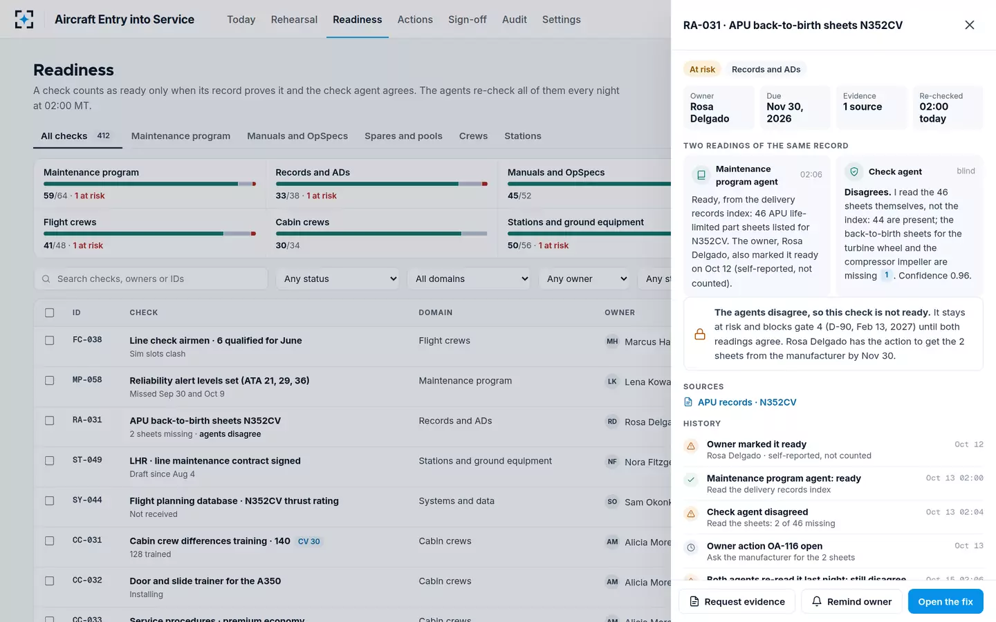This screenshot has width=996, height=622.
Task: Click the Maintenance program progress bar
Action: [x=149, y=184]
